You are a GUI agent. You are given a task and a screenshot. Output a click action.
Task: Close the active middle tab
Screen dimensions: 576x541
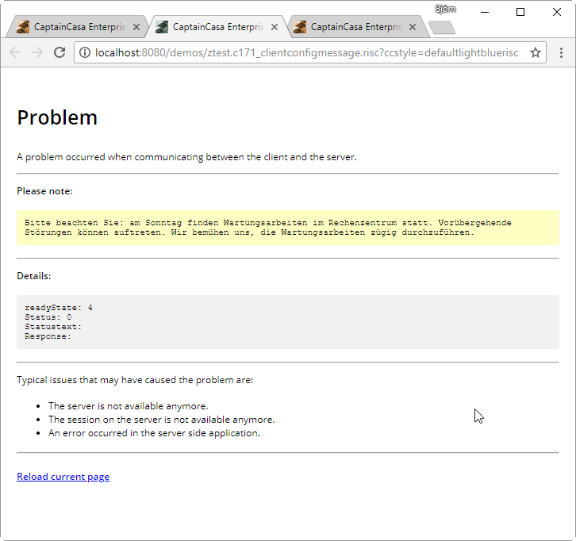(275, 27)
